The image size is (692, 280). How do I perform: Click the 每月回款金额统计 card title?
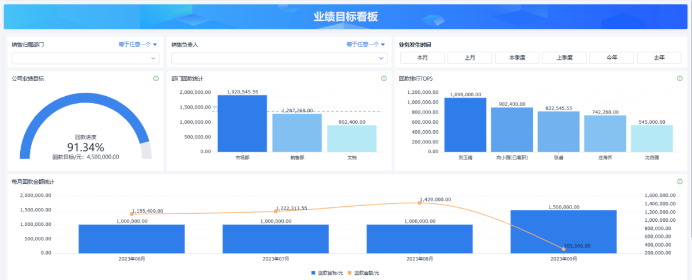click(33, 181)
